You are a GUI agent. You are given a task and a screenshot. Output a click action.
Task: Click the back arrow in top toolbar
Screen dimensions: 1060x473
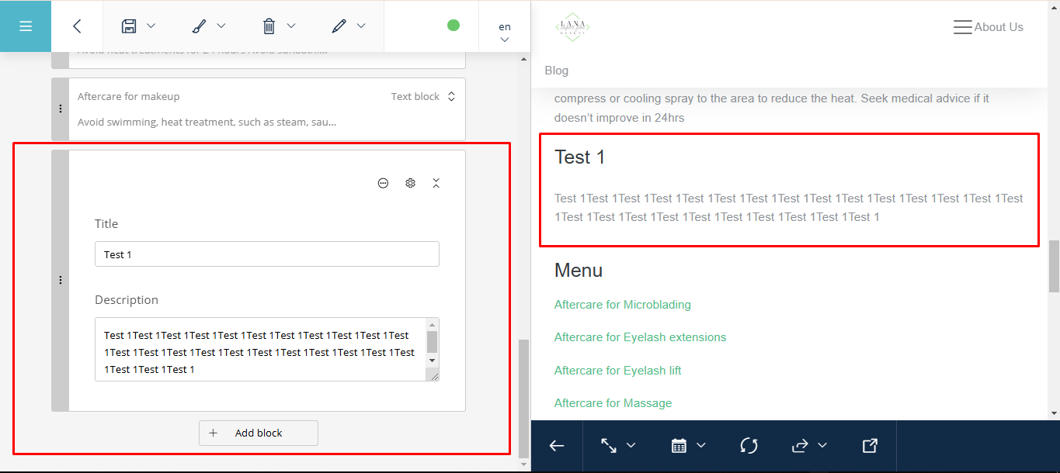coord(77,26)
